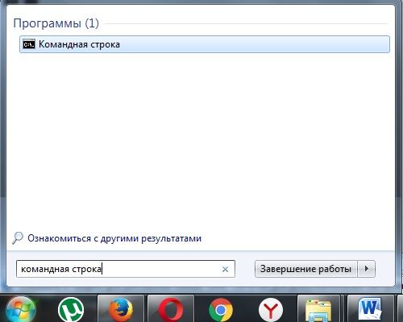This screenshot has height=322, width=403.
Task: Open uTorrent from the taskbar
Action: click(x=71, y=310)
